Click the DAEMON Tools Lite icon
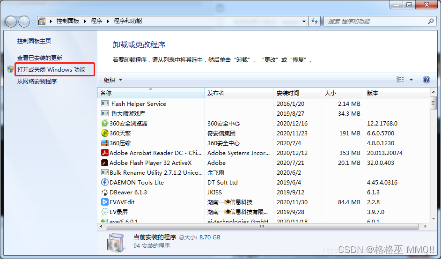 coord(104,182)
